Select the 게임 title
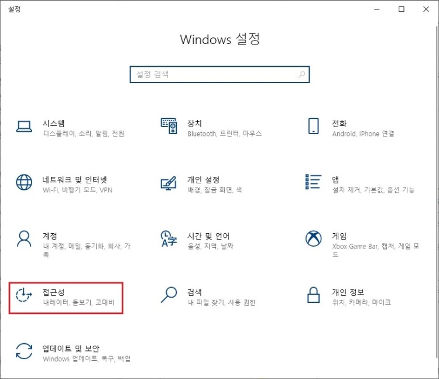Screen dimensions: 439x379 pos(339,236)
